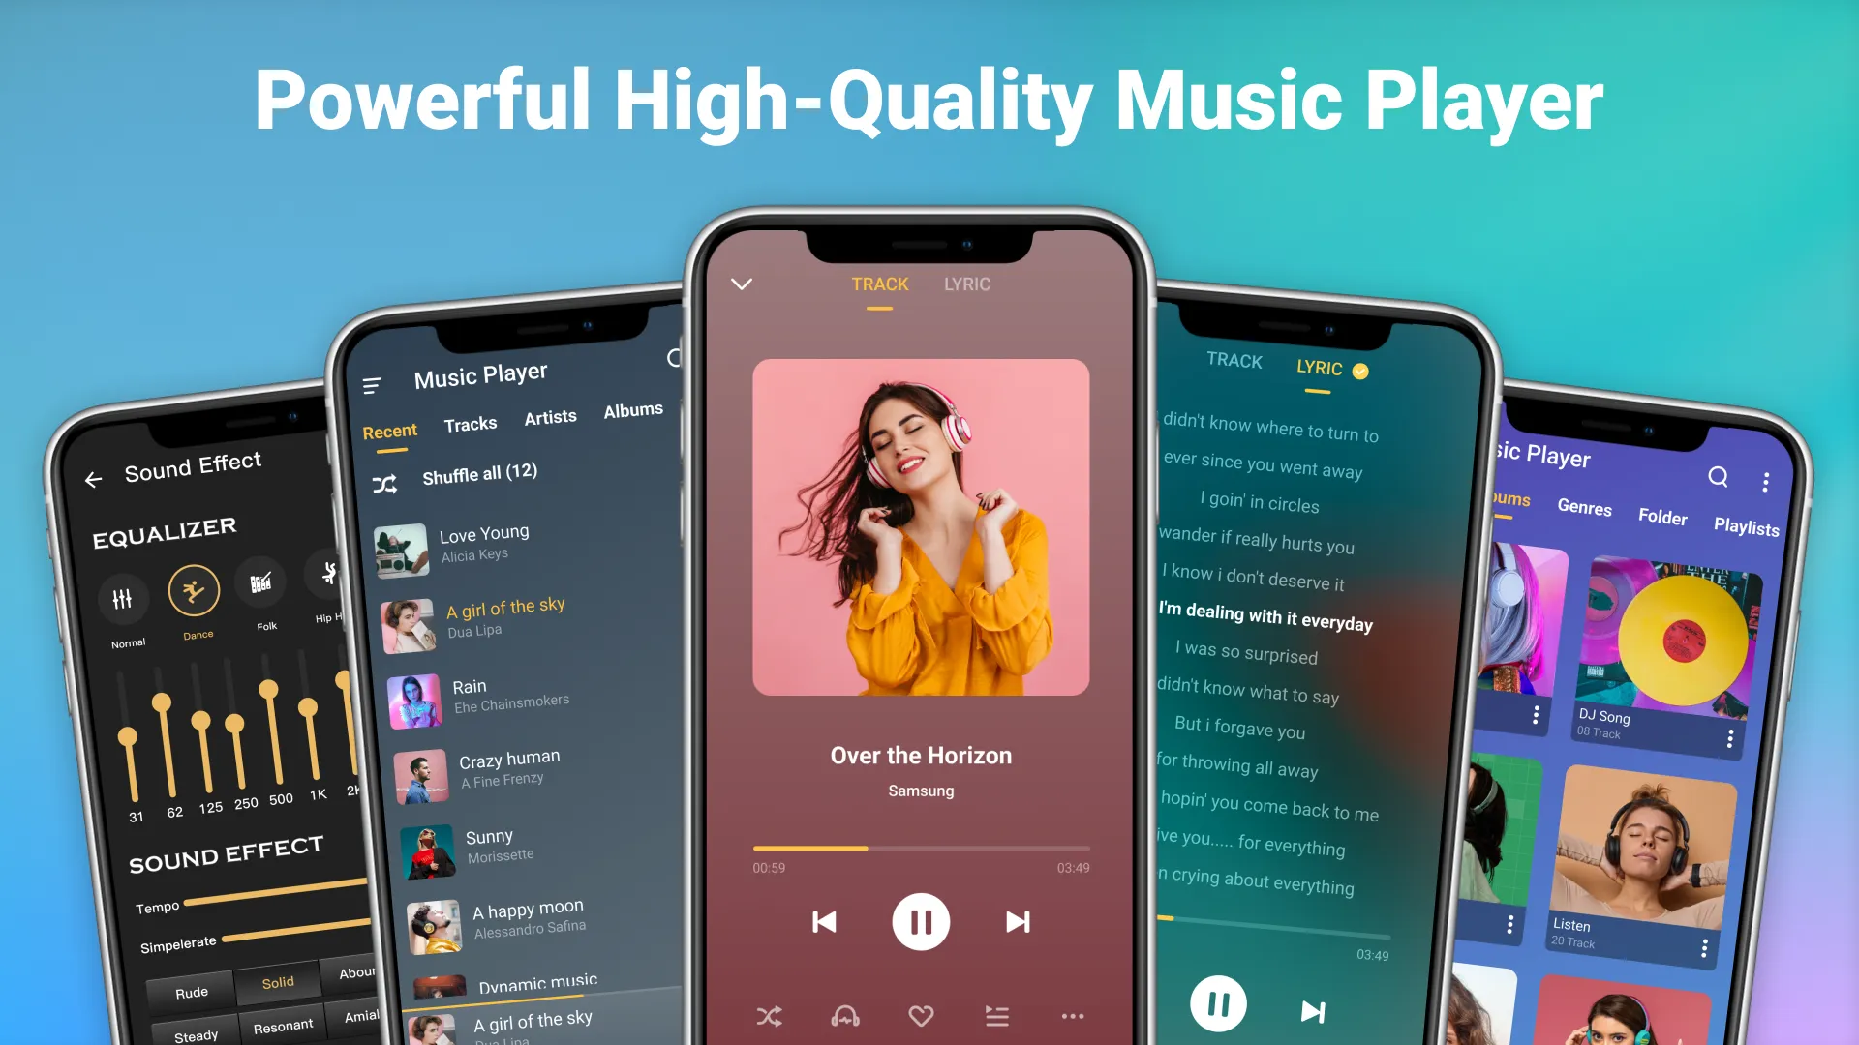Switch to the TRACK tab on center screen
Screen dimensions: 1859x1045
pyautogui.click(x=880, y=284)
